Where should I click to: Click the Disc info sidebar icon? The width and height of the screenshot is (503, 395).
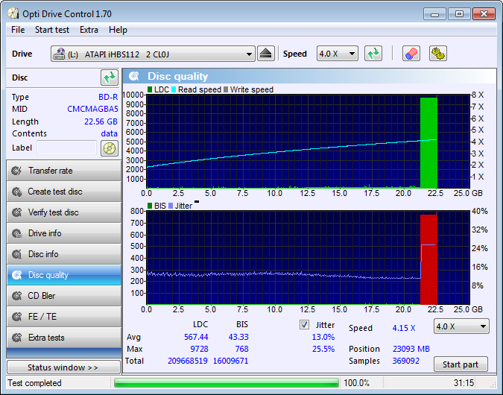[x=16, y=254]
